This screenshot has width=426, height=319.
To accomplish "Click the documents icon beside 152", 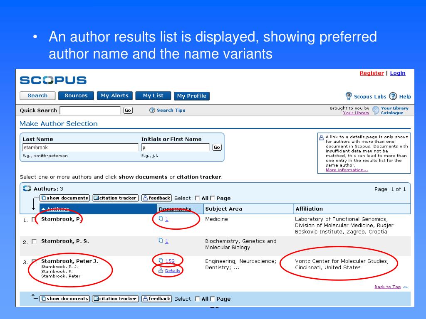I will tap(161, 260).
